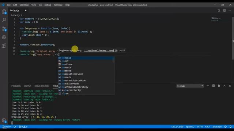Screen dimensions: 234x131
Task: Split the editor to the right
Action: point(224,11)
